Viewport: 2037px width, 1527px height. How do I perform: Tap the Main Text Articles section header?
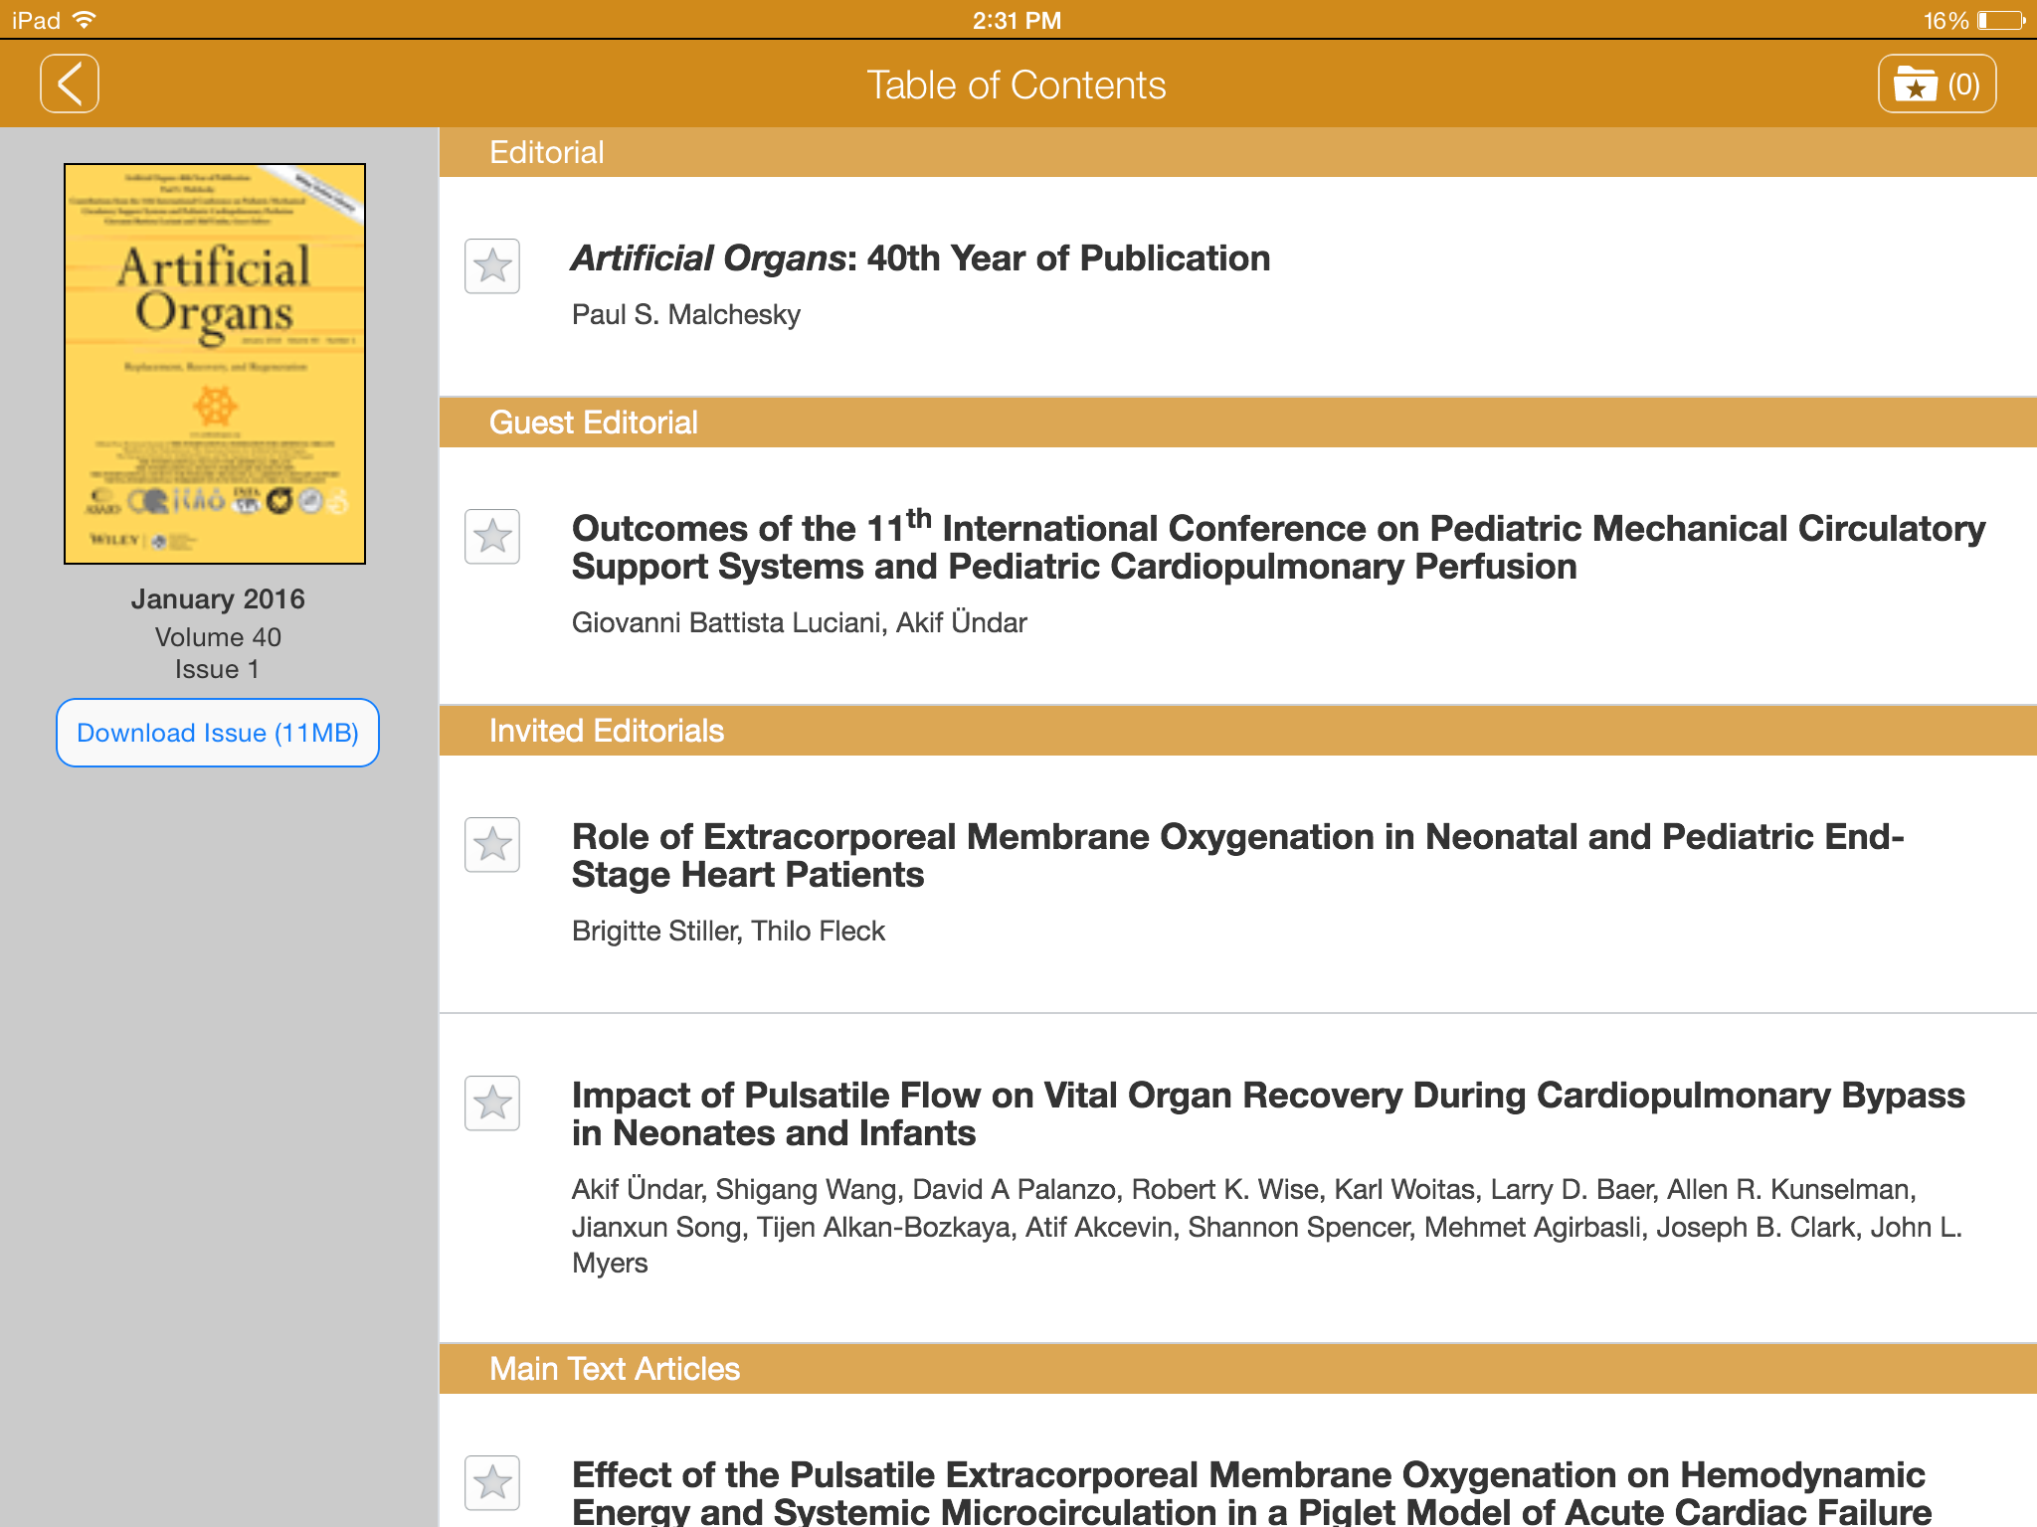[x=615, y=1369]
